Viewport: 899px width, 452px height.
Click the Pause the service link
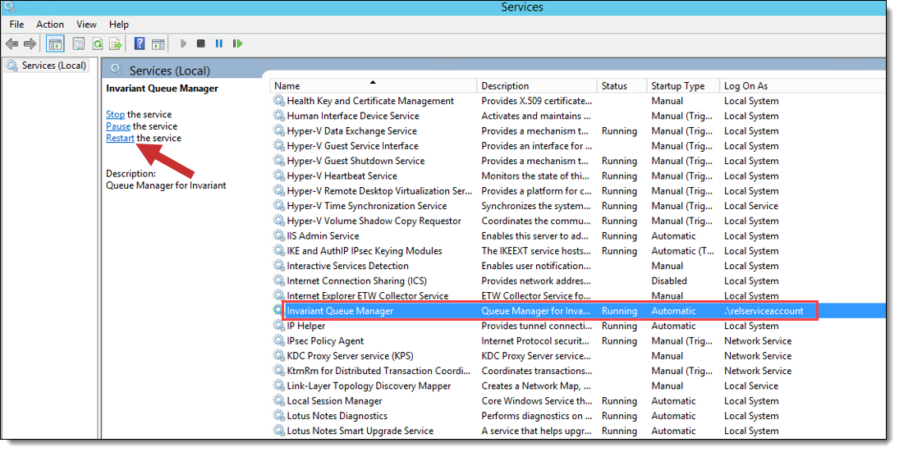click(x=117, y=126)
